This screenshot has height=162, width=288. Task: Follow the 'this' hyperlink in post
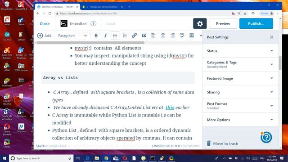tap(170, 108)
